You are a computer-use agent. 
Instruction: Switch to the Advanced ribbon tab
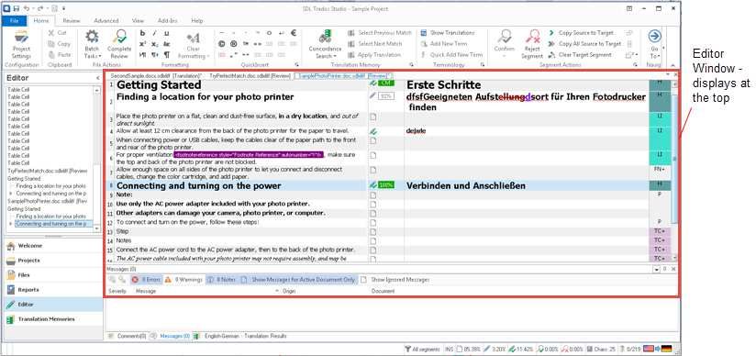pyautogui.click(x=106, y=21)
